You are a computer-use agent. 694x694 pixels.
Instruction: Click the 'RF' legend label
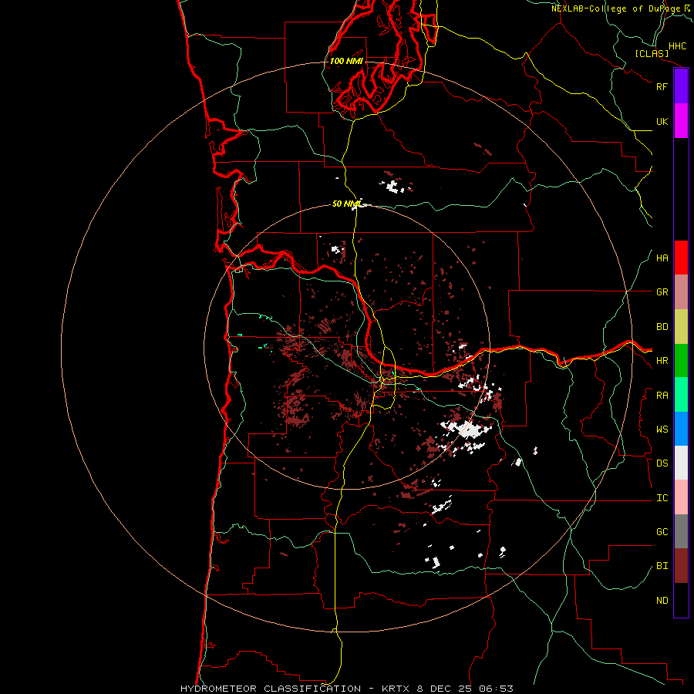[x=662, y=86]
